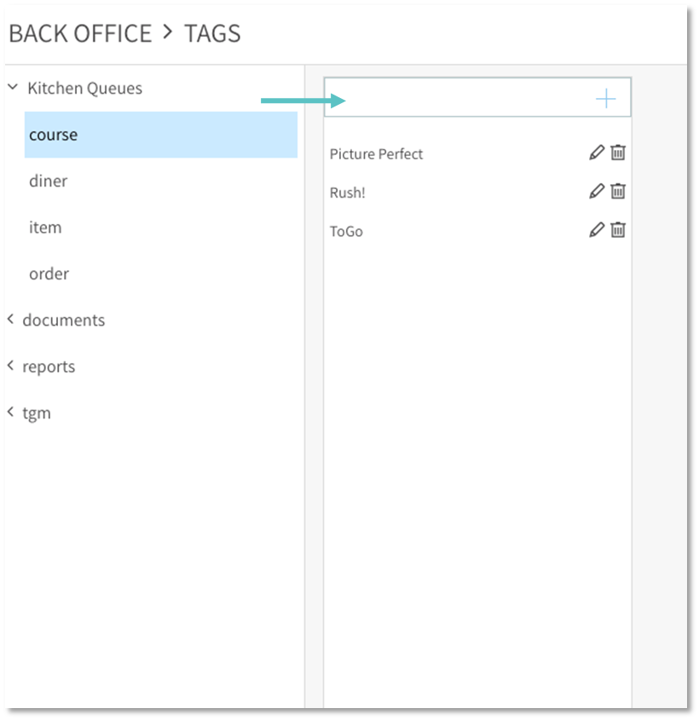
Task: Collapse the Kitchen Queues section
Action: [13, 87]
